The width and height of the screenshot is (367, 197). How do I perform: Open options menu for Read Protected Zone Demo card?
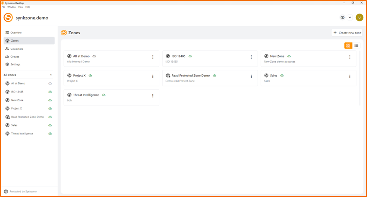coord(251,76)
